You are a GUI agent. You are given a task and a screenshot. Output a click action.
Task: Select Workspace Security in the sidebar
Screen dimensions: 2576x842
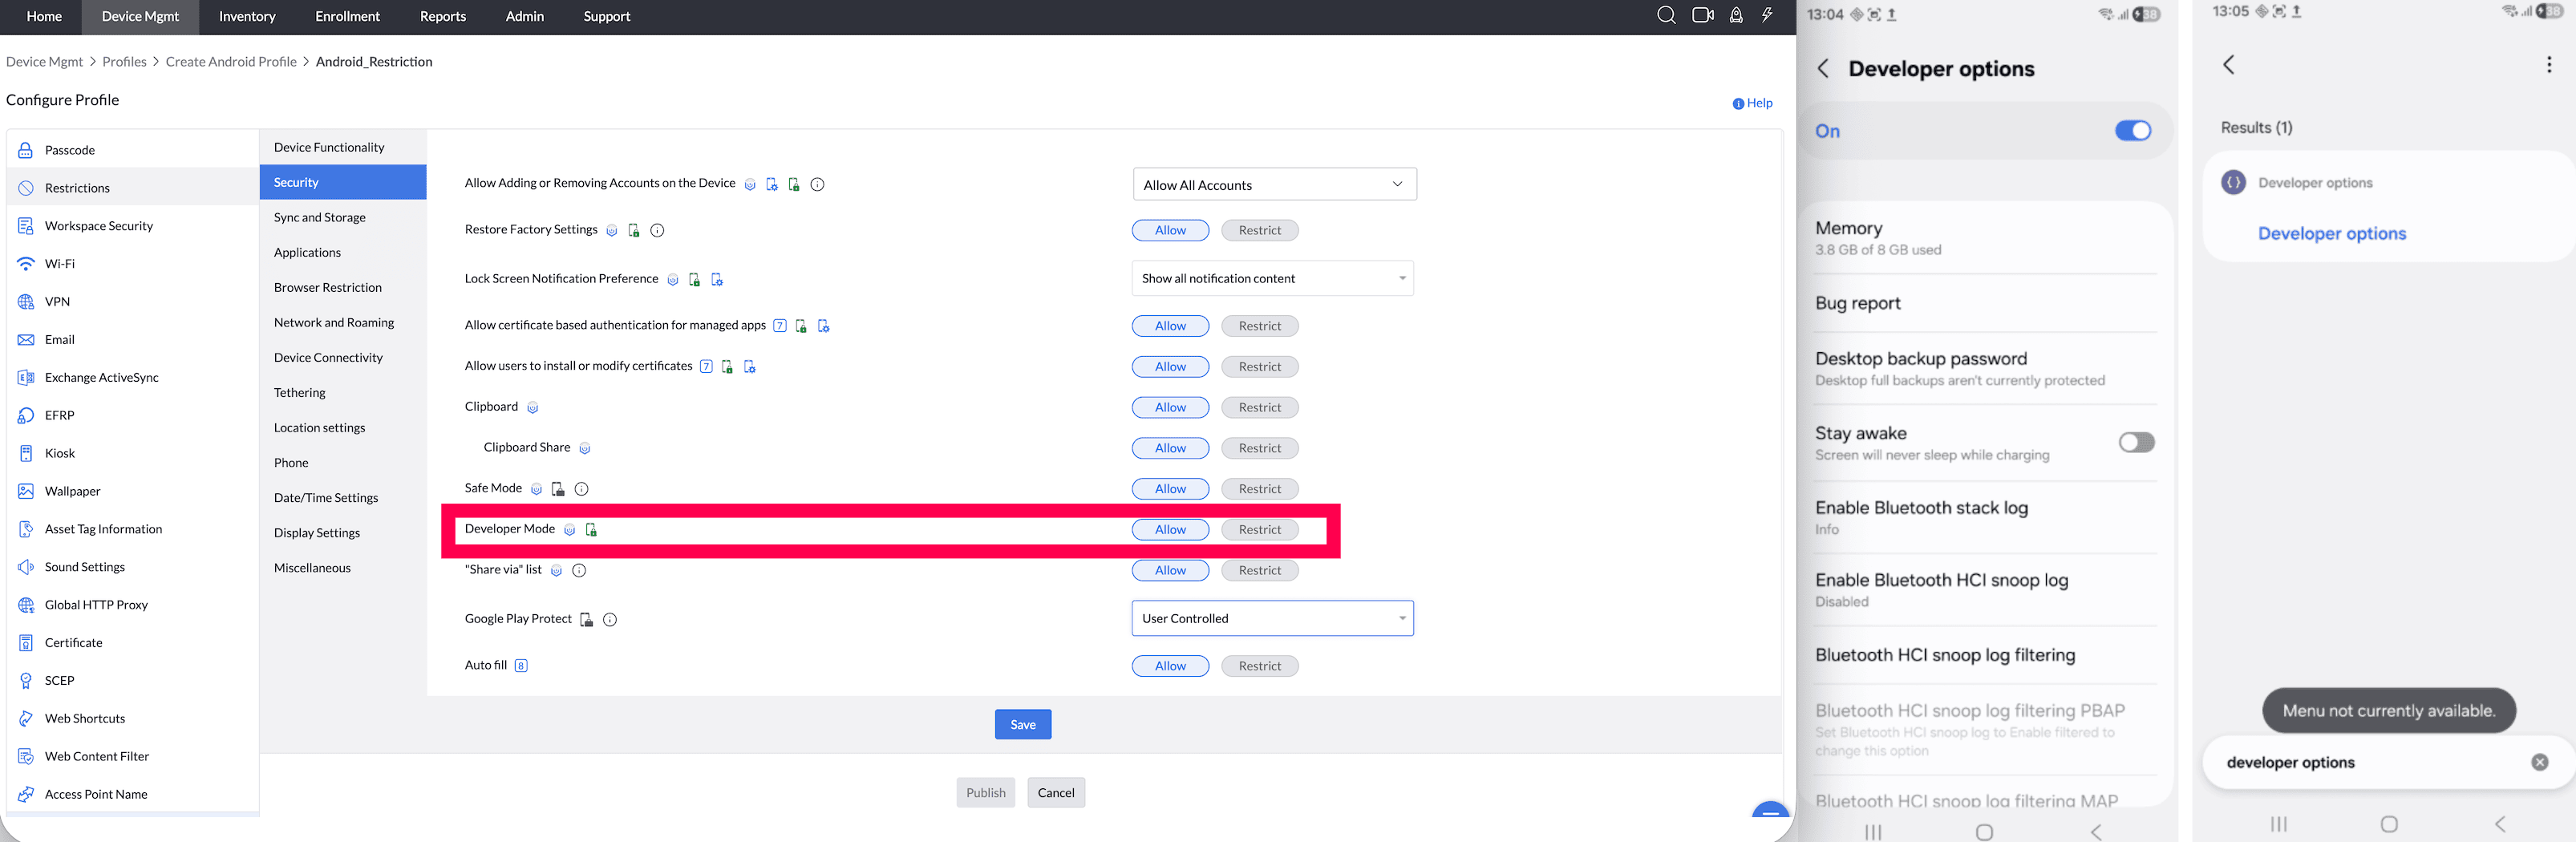(133, 226)
